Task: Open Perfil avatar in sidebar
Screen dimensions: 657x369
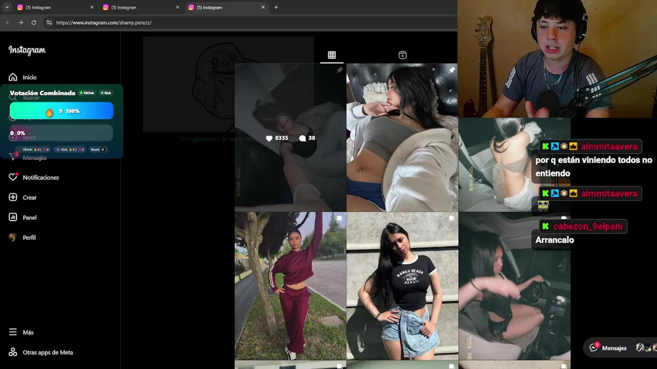Action: pyautogui.click(x=13, y=237)
